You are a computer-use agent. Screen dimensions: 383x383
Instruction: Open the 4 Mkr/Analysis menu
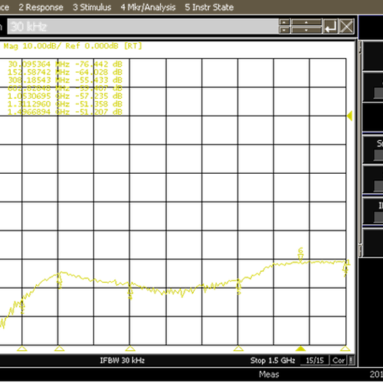pos(148,7)
